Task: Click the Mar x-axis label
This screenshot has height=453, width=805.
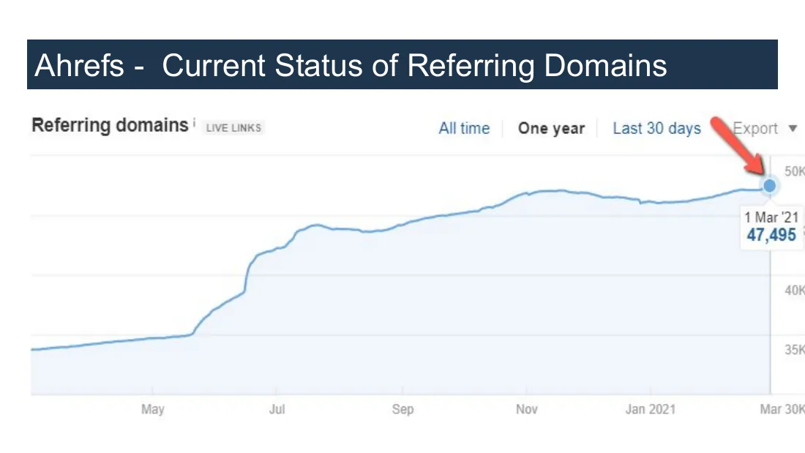Action: pyautogui.click(x=771, y=409)
